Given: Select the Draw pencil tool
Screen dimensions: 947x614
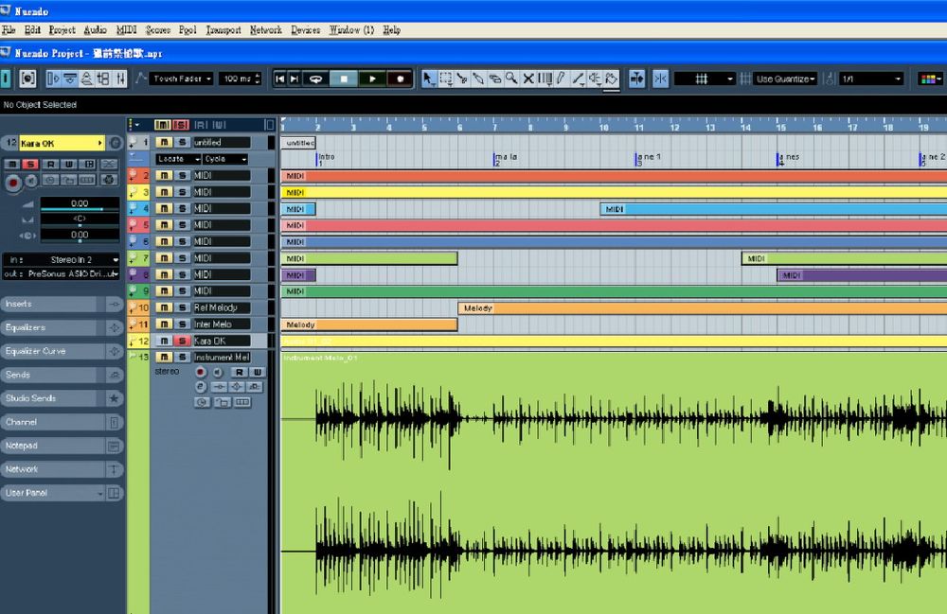Looking at the screenshot, I should (561, 79).
